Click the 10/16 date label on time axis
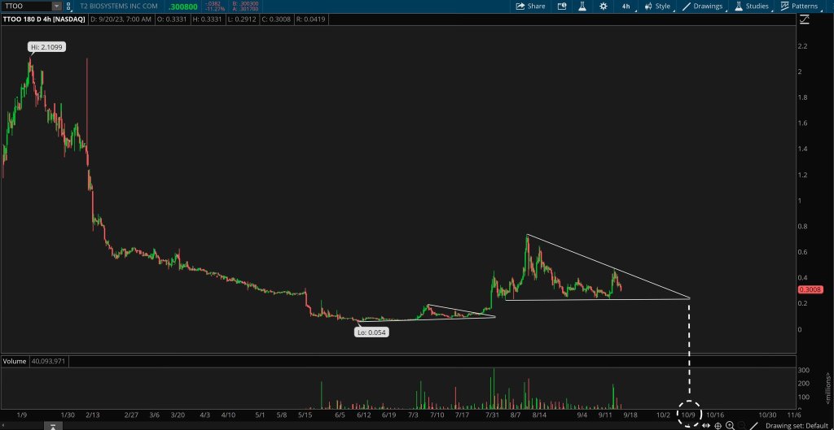The width and height of the screenshot is (834, 430). click(715, 415)
